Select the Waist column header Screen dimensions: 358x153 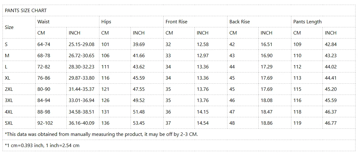point(43,21)
